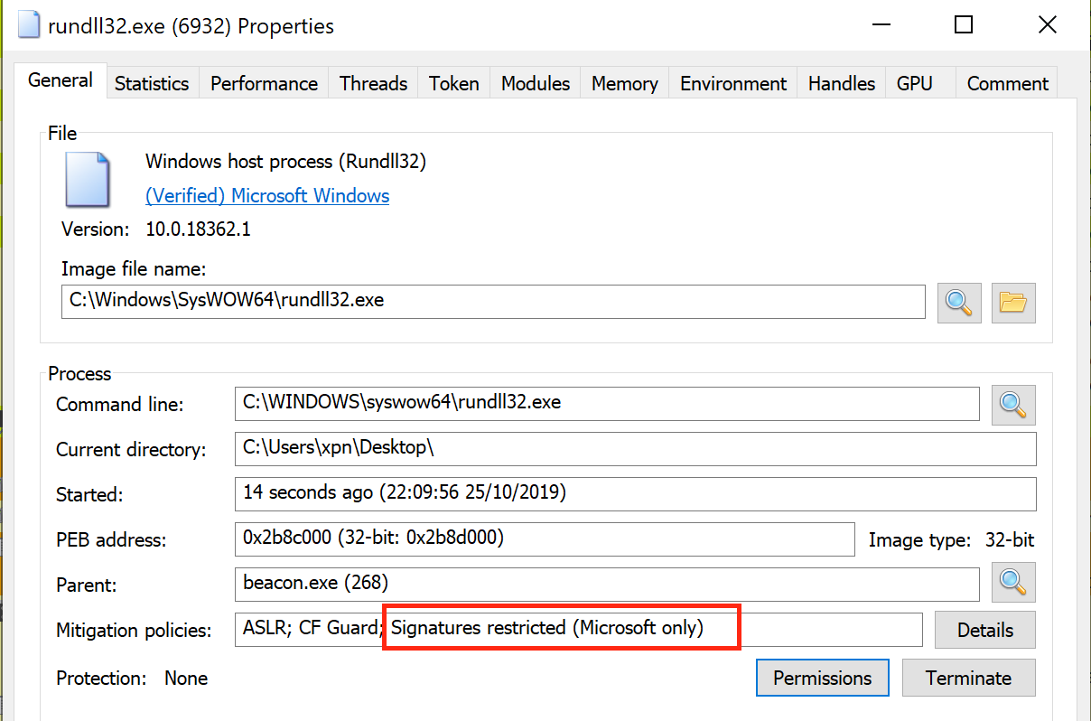Open the Statistics tab
Image resolution: width=1091 pixels, height=721 pixels.
pyautogui.click(x=152, y=83)
